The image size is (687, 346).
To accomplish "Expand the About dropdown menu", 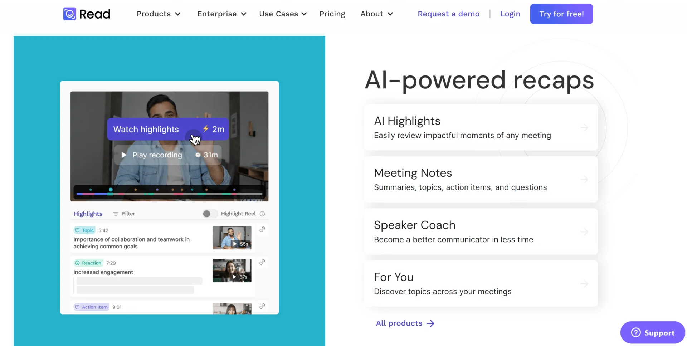I will [377, 14].
